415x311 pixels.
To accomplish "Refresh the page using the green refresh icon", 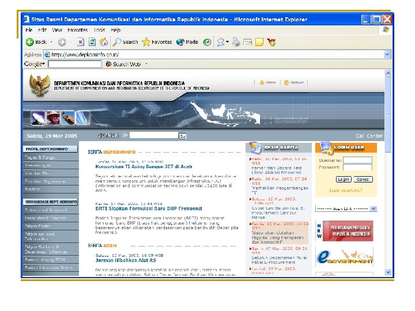I will point(92,42).
